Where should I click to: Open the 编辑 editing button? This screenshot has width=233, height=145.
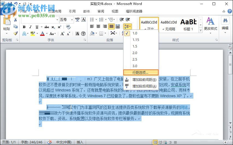pos(225,25)
